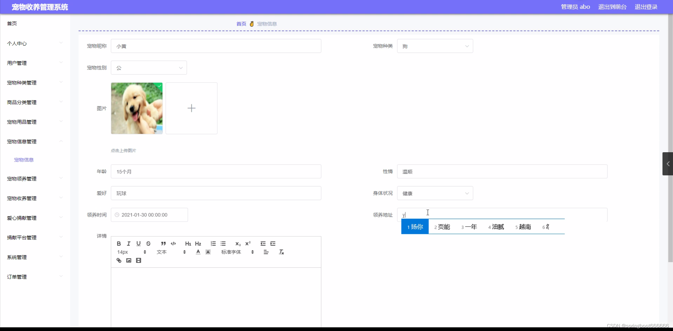This screenshot has width=673, height=331.
Task: Click the plus box to upload image
Action: [x=191, y=108]
